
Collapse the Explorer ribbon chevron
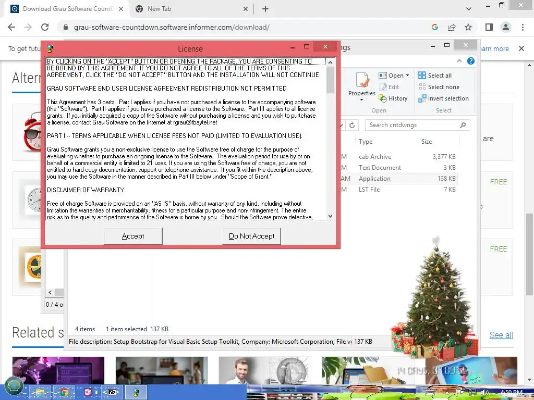459,61
